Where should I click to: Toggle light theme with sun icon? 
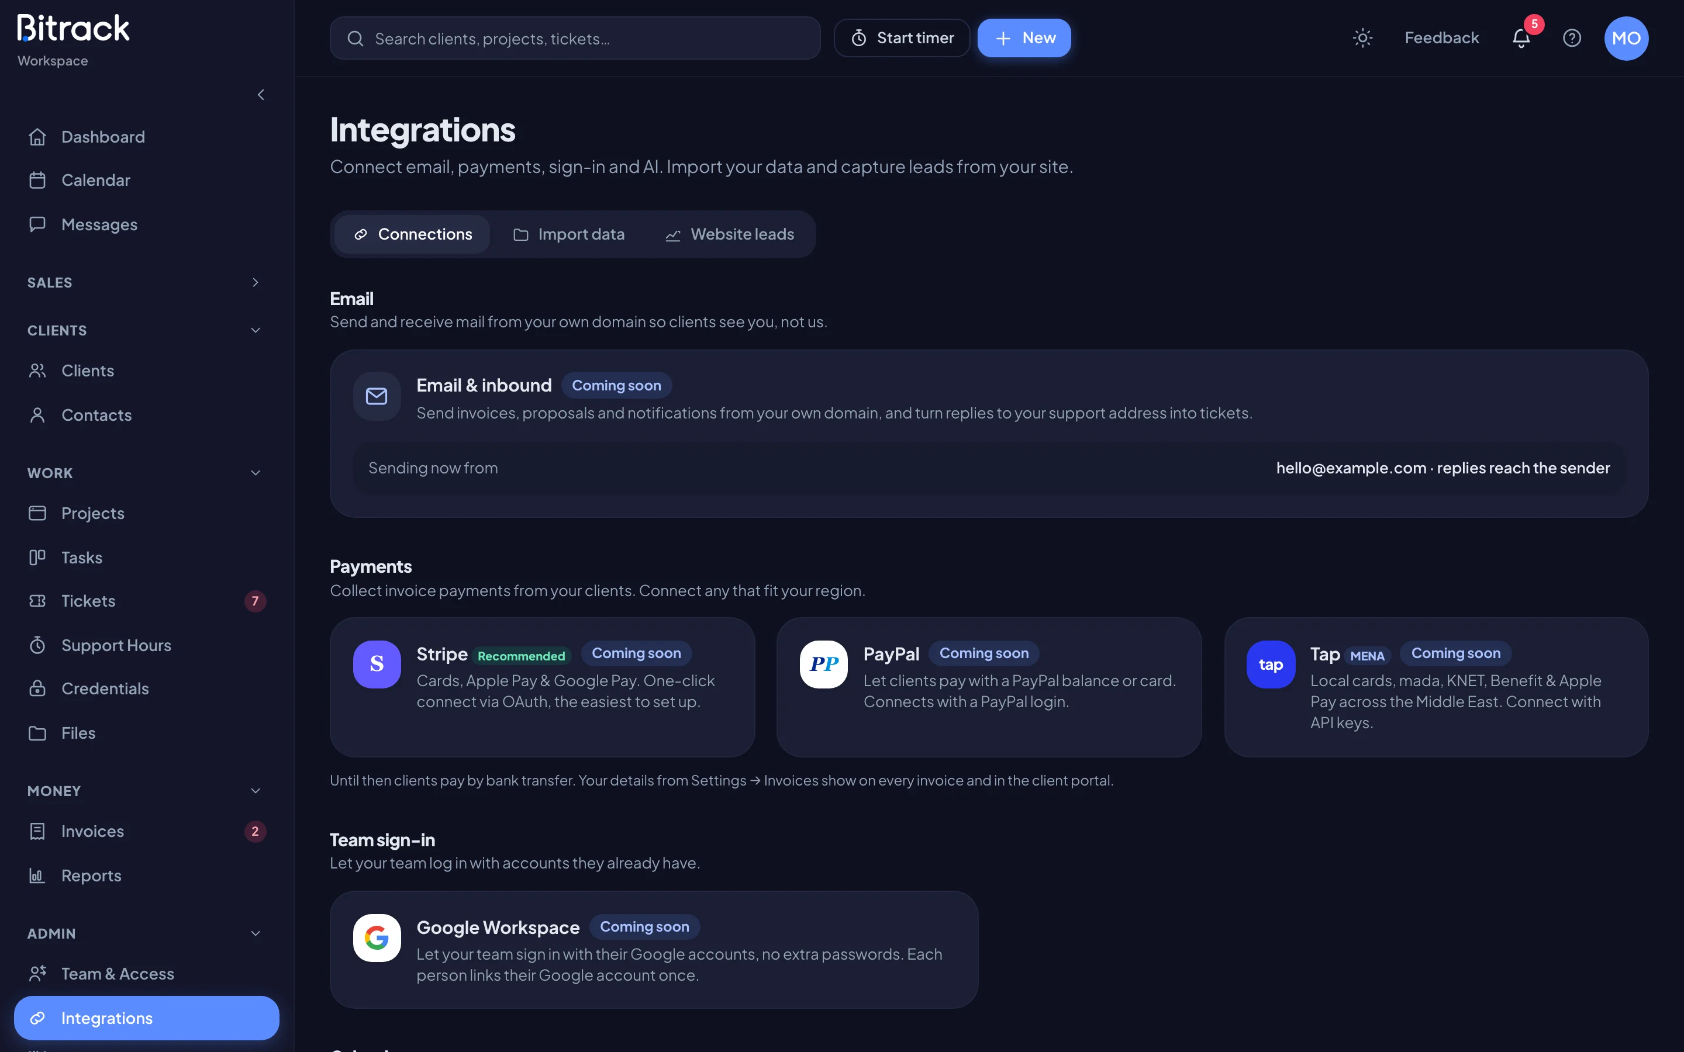[x=1362, y=38]
